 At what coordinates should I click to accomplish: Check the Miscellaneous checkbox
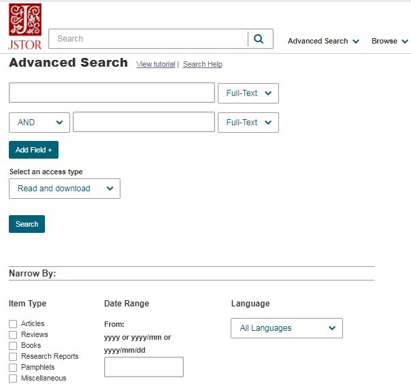click(13, 379)
